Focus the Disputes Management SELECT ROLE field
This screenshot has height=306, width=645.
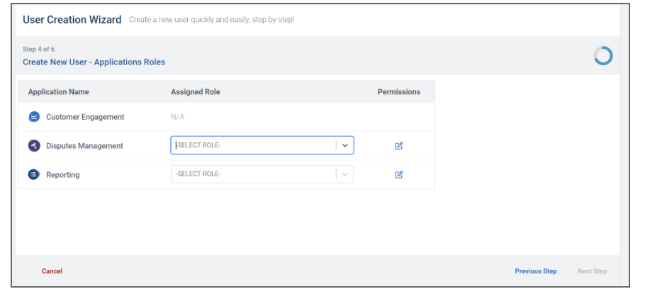[x=252, y=145]
